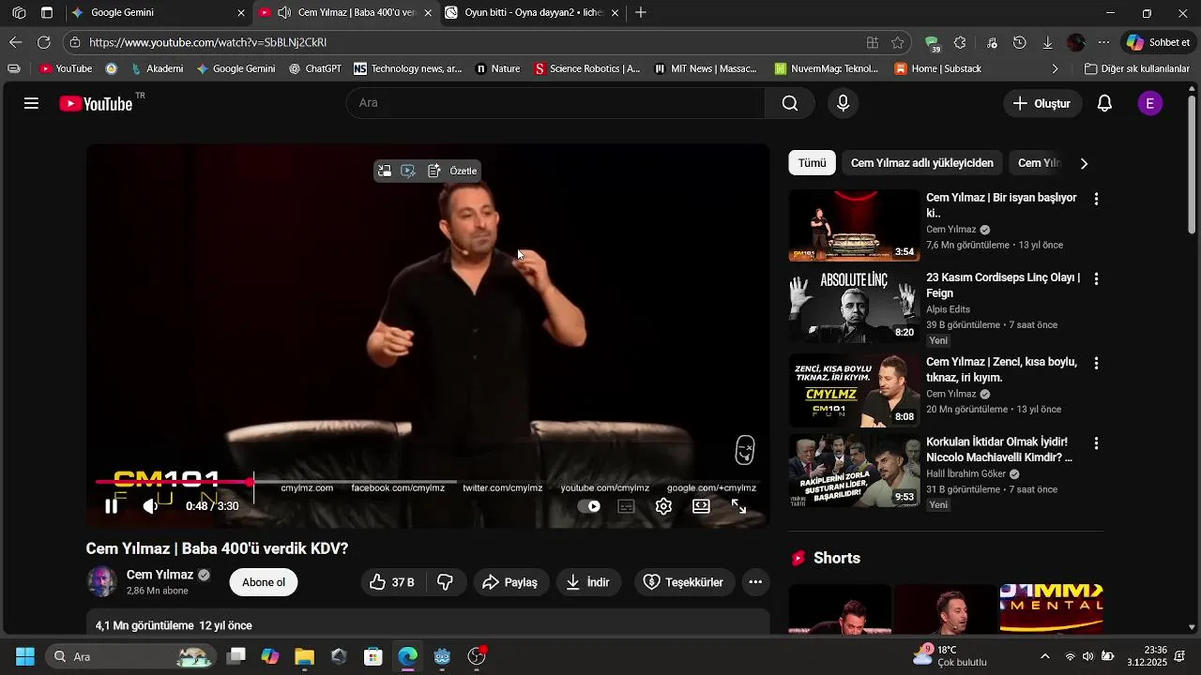Add page to favorites star

(898, 42)
